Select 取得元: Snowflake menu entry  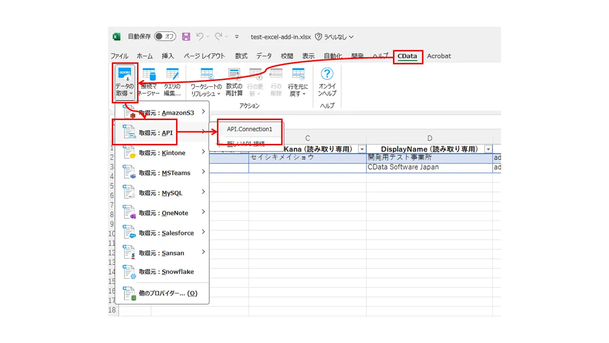pos(162,272)
